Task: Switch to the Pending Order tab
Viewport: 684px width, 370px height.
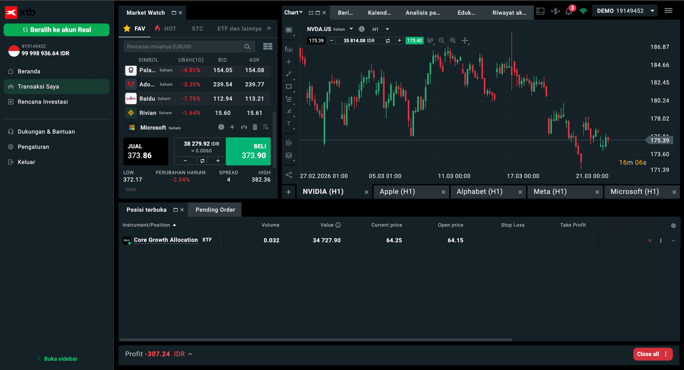Action: 215,210
